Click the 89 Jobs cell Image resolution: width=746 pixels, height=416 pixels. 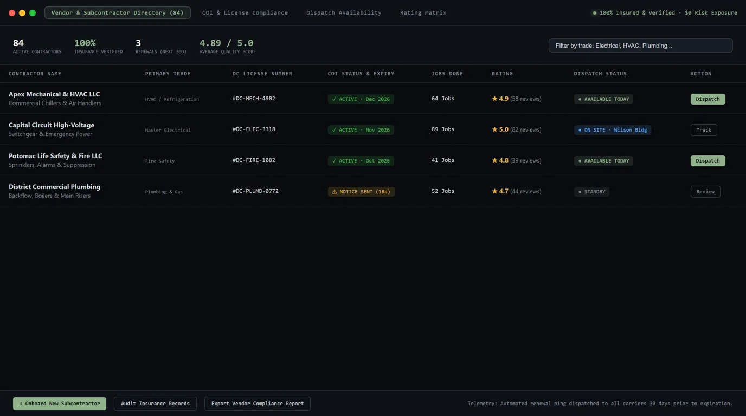[x=443, y=129]
